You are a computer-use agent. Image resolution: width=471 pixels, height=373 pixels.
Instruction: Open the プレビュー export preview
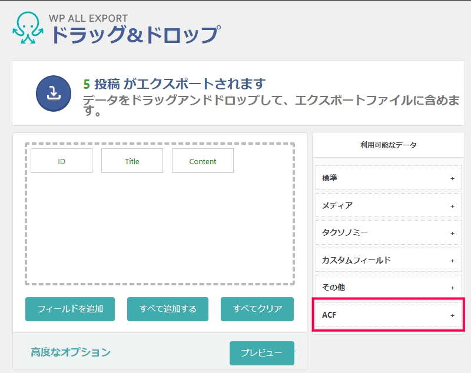point(261,353)
